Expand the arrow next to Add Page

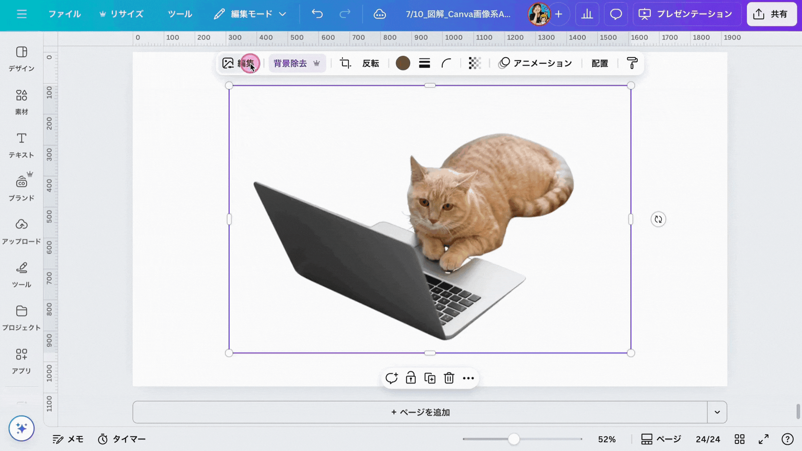(x=717, y=412)
